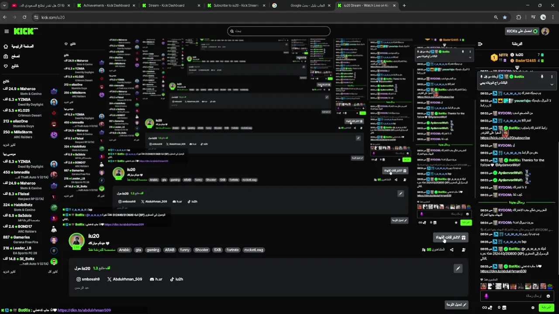This screenshot has width=559, height=314.
Task: Click chat message input field
Action: 516,296
